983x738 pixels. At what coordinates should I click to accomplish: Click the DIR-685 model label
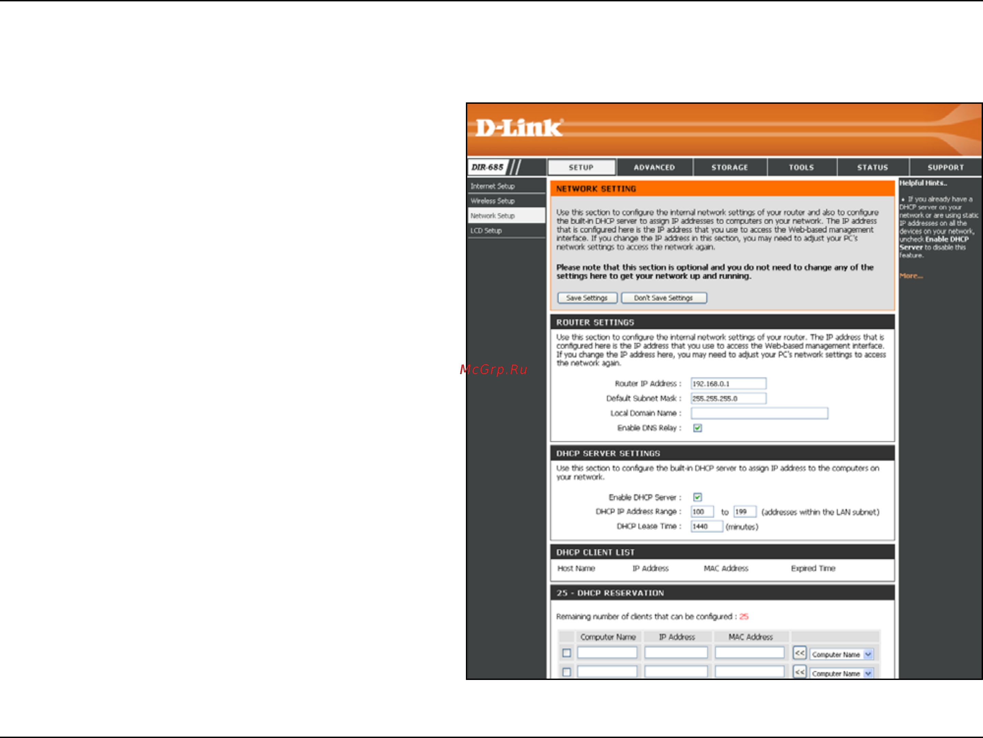487,168
